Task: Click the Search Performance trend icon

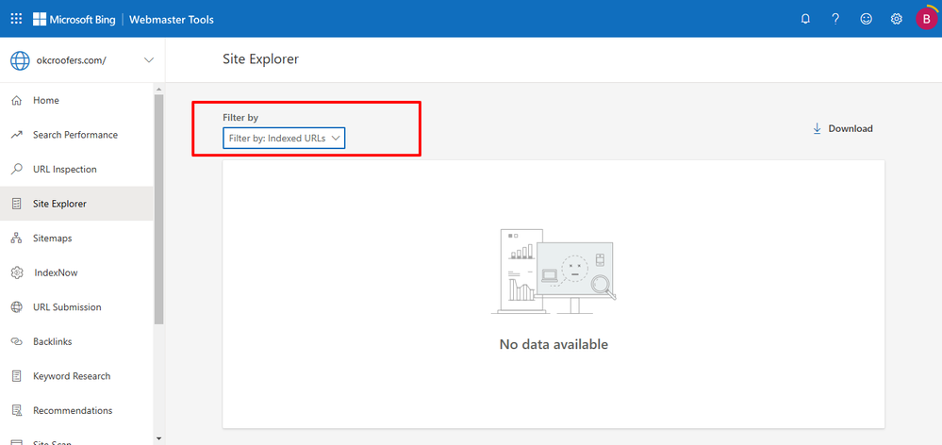Action: tap(17, 135)
